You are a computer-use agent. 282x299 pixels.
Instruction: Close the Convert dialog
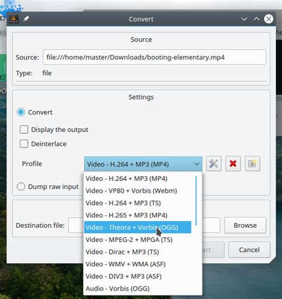[269, 19]
